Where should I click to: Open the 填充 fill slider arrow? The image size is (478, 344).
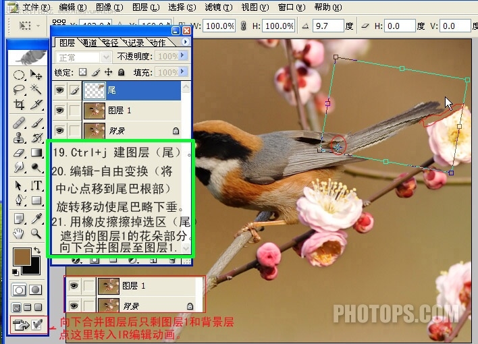click(x=182, y=72)
